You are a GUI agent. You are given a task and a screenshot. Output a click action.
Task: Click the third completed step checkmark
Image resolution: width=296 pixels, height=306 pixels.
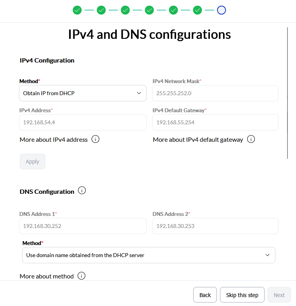tap(125, 10)
